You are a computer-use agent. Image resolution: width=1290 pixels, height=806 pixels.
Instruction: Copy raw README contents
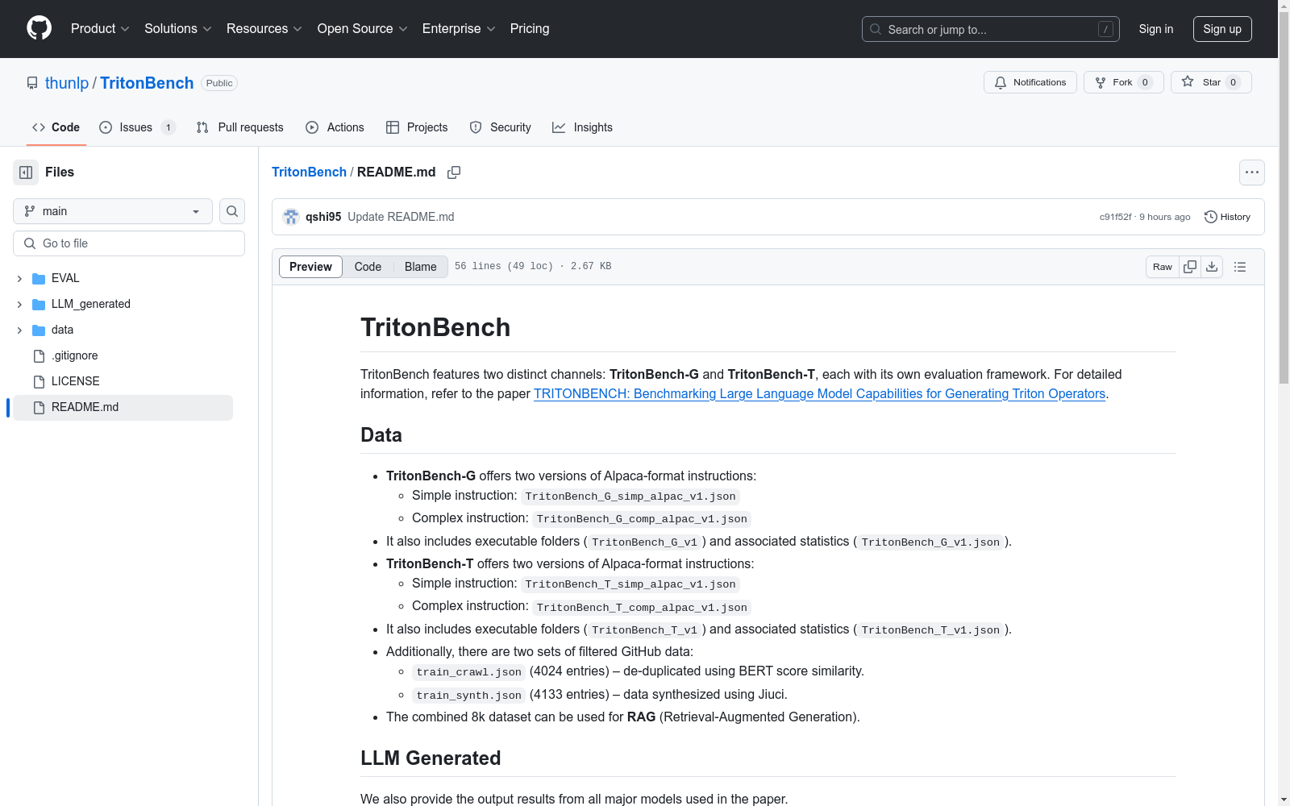pos(1189,266)
